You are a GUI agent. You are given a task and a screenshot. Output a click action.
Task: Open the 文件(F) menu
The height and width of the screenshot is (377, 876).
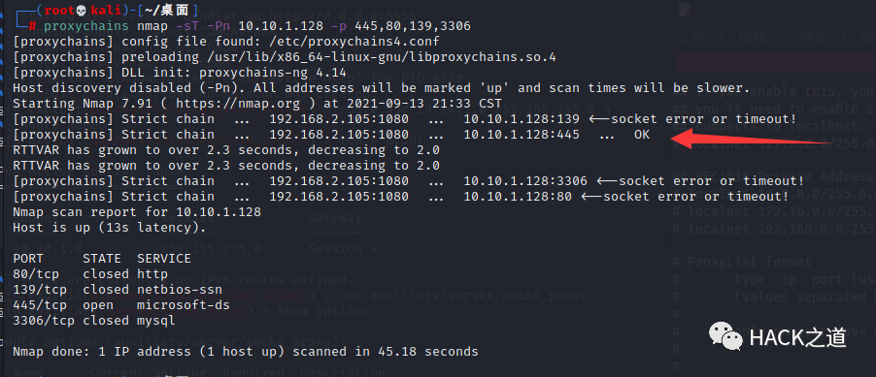tap(700, 38)
